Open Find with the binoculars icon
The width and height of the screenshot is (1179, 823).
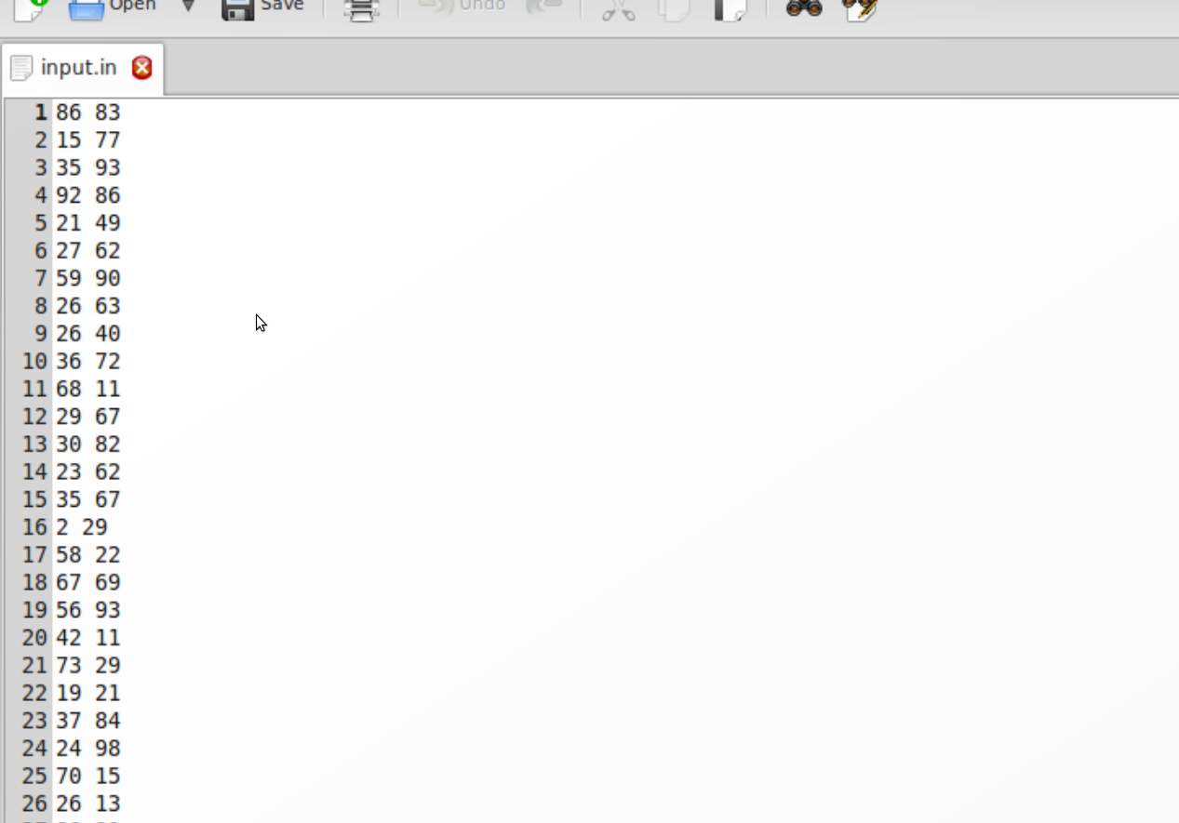(x=804, y=9)
